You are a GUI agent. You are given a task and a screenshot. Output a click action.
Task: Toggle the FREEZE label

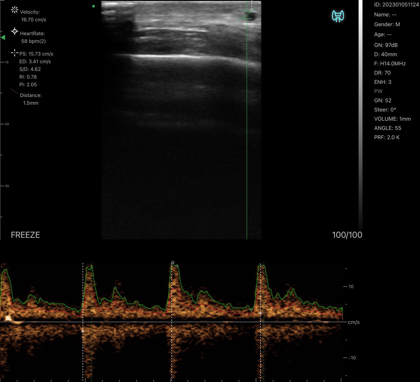[x=25, y=235]
